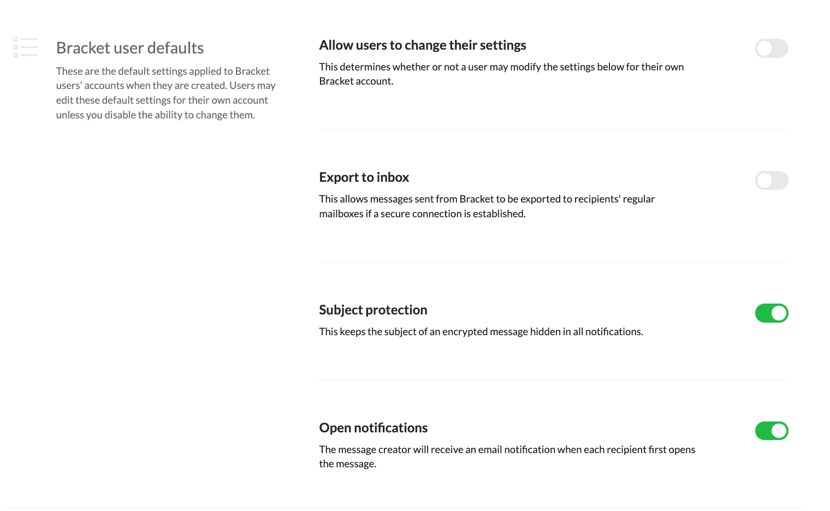Turn on the Export to inbox switch
The image size is (830, 511).
pos(771,181)
